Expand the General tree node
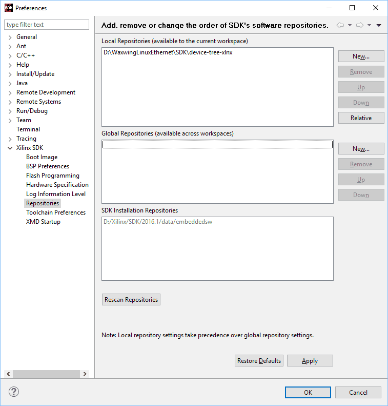Screen dimensions: 388x406 [10, 37]
